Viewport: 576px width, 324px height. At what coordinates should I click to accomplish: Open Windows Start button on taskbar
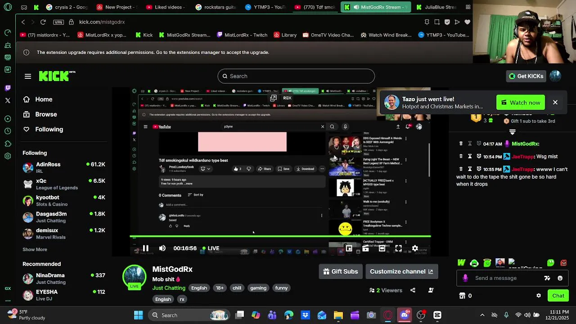138,315
